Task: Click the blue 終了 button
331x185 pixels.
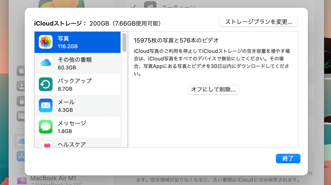Action: point(288,159)
